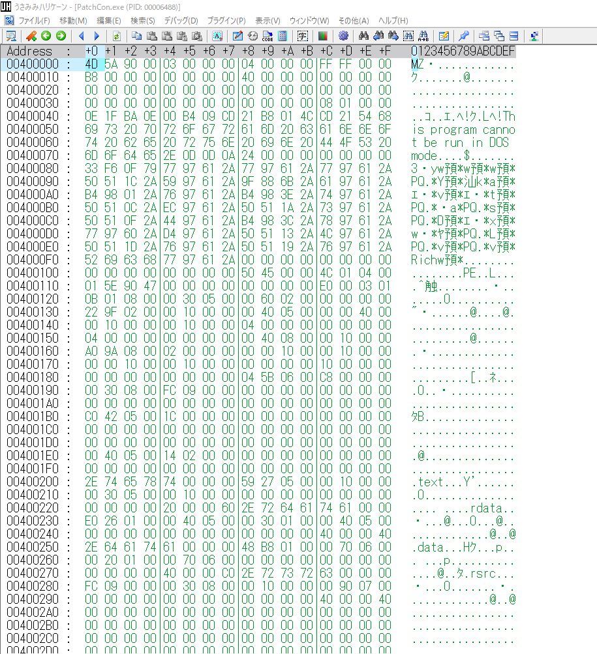Screen dimensions: 597x654
Task: Click the 0123456789ABCDEF text column header
Action: pos(463,51)
